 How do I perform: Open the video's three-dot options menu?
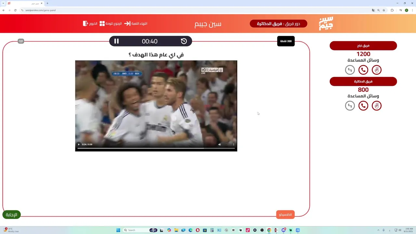click(233, 144)
